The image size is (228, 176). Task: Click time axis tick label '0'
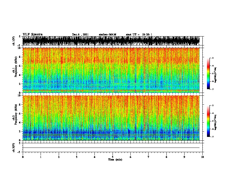click(23, 157)
